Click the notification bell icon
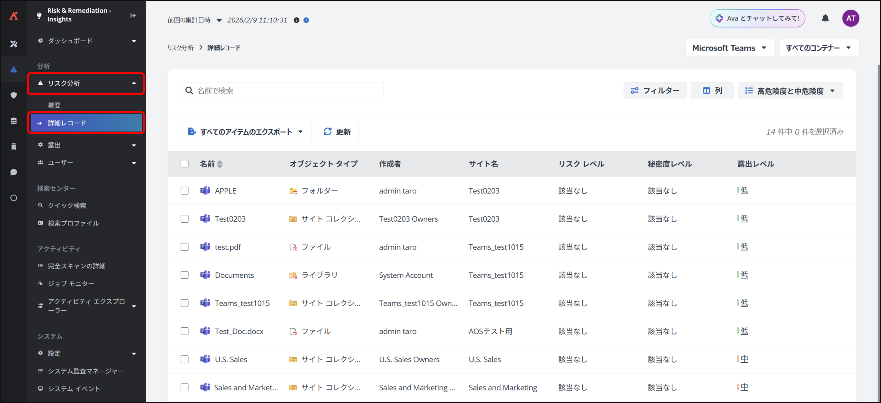Viewport: 881px width, 403px height. (x=825, y=18)
